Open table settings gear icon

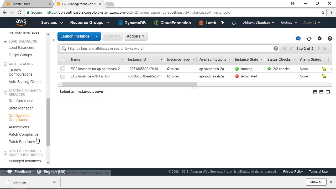[x=319, y=39]
